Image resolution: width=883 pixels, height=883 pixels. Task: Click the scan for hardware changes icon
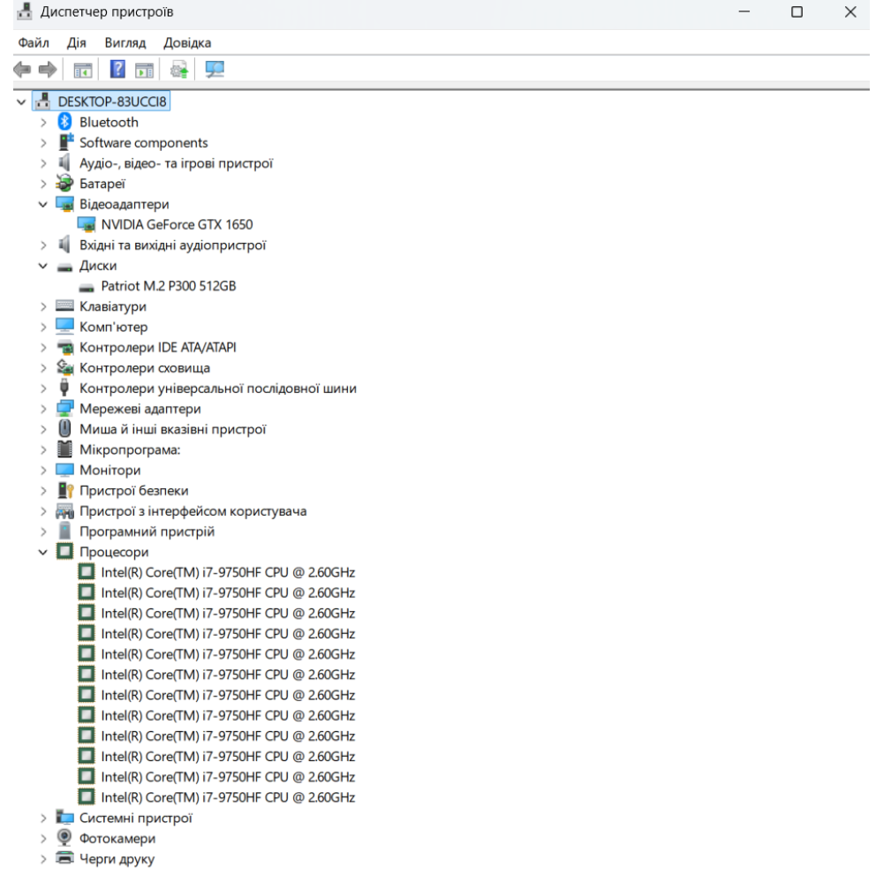point(214,71)
